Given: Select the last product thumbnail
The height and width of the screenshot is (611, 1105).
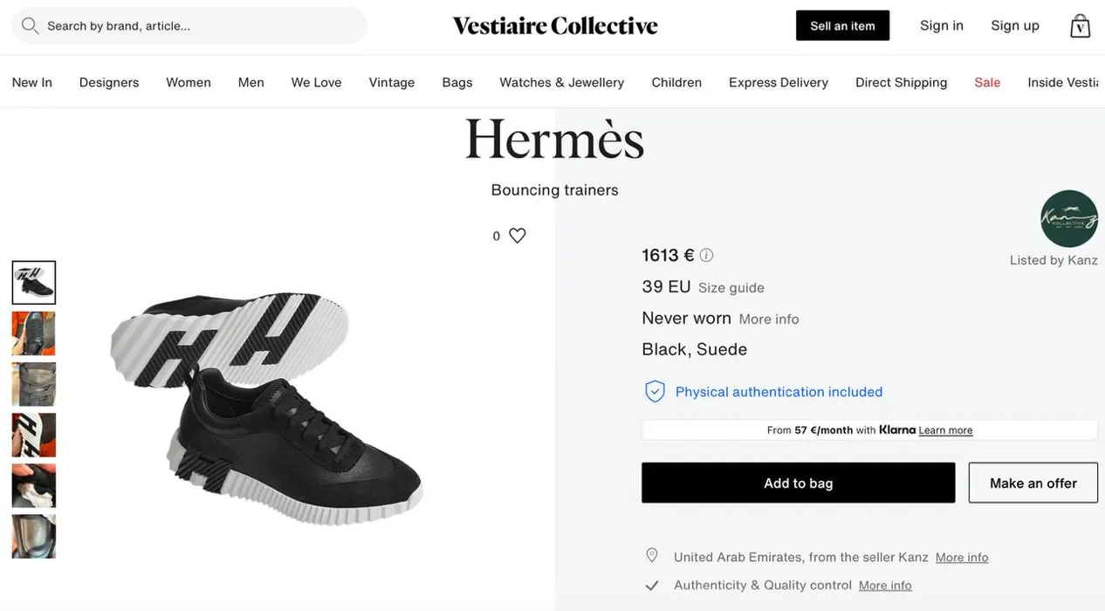Looking at the screenshot, I should point(34,536).
